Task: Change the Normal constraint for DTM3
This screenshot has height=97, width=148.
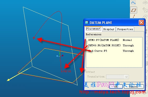Action: click(127, 40)
